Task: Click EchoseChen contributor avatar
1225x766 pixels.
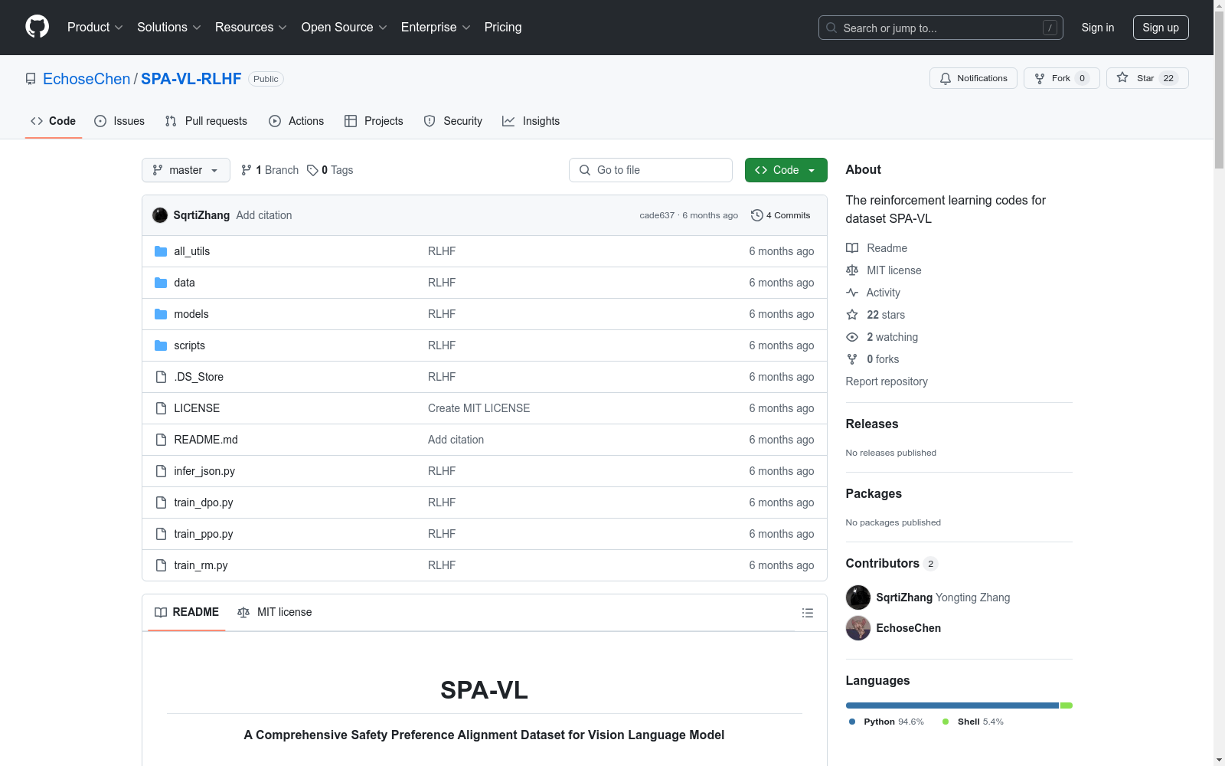Action: point(858,628)
